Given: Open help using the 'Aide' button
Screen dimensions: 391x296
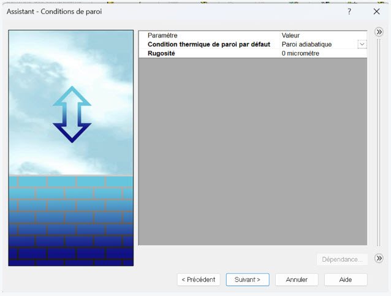Looking at the screenshot, I should [346, 279].
